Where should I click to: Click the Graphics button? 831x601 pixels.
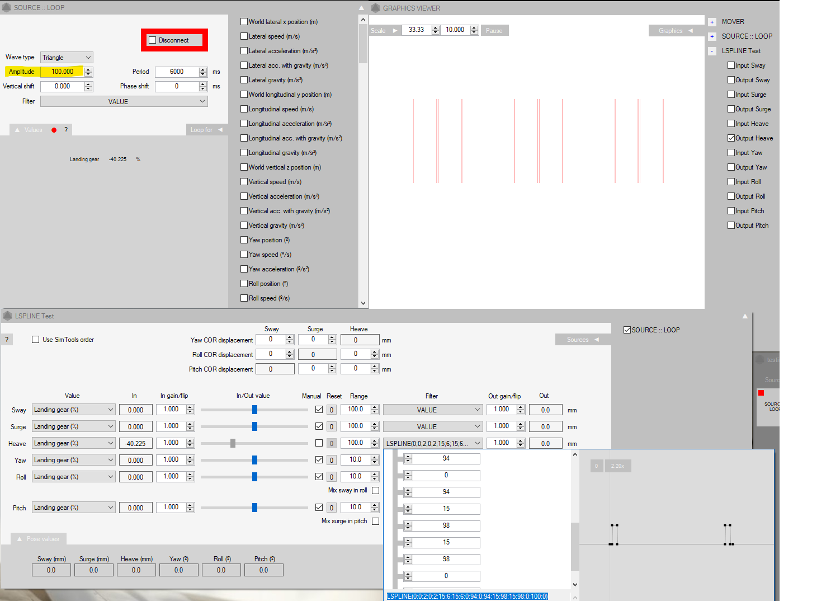point(675,31)
